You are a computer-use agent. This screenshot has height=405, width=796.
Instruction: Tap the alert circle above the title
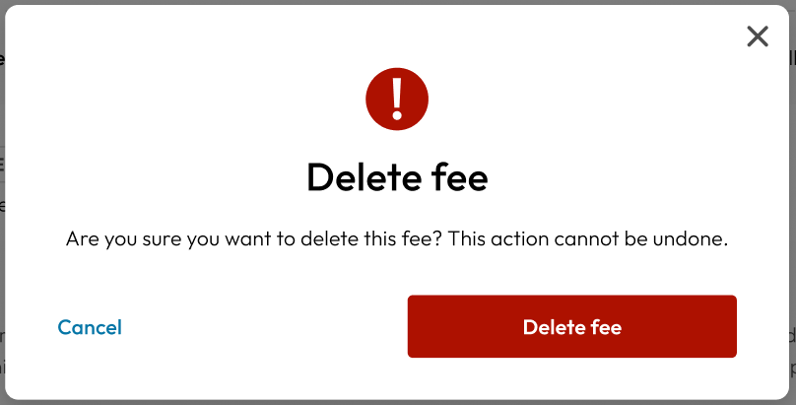397,99
